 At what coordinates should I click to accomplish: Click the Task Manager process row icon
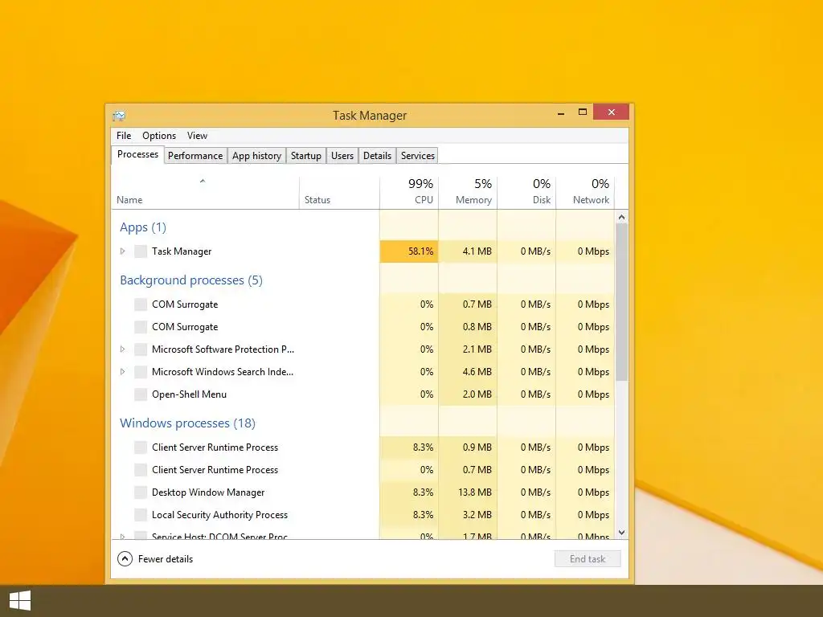click(141, 251)
